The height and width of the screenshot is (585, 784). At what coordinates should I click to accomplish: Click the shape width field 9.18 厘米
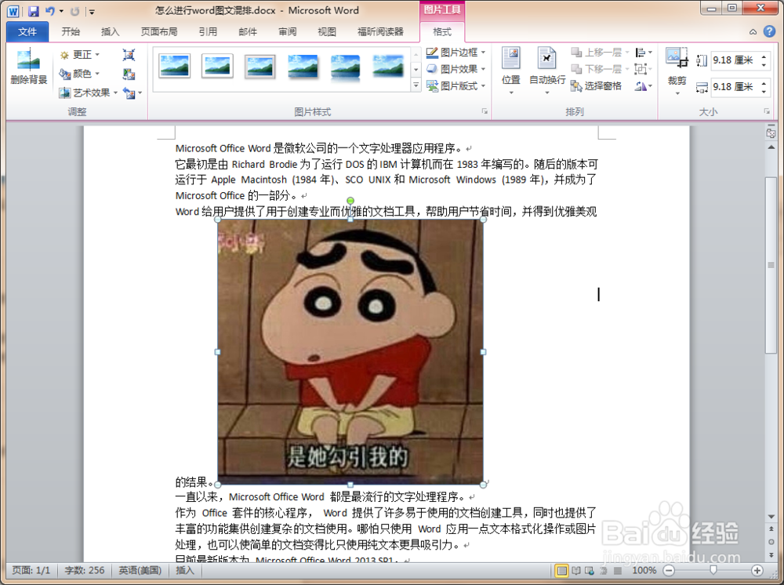tap(734, 87)
